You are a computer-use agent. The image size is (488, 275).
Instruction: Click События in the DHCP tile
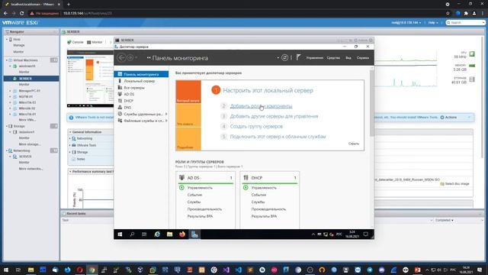pyautogui.click(x=258, y=195)
